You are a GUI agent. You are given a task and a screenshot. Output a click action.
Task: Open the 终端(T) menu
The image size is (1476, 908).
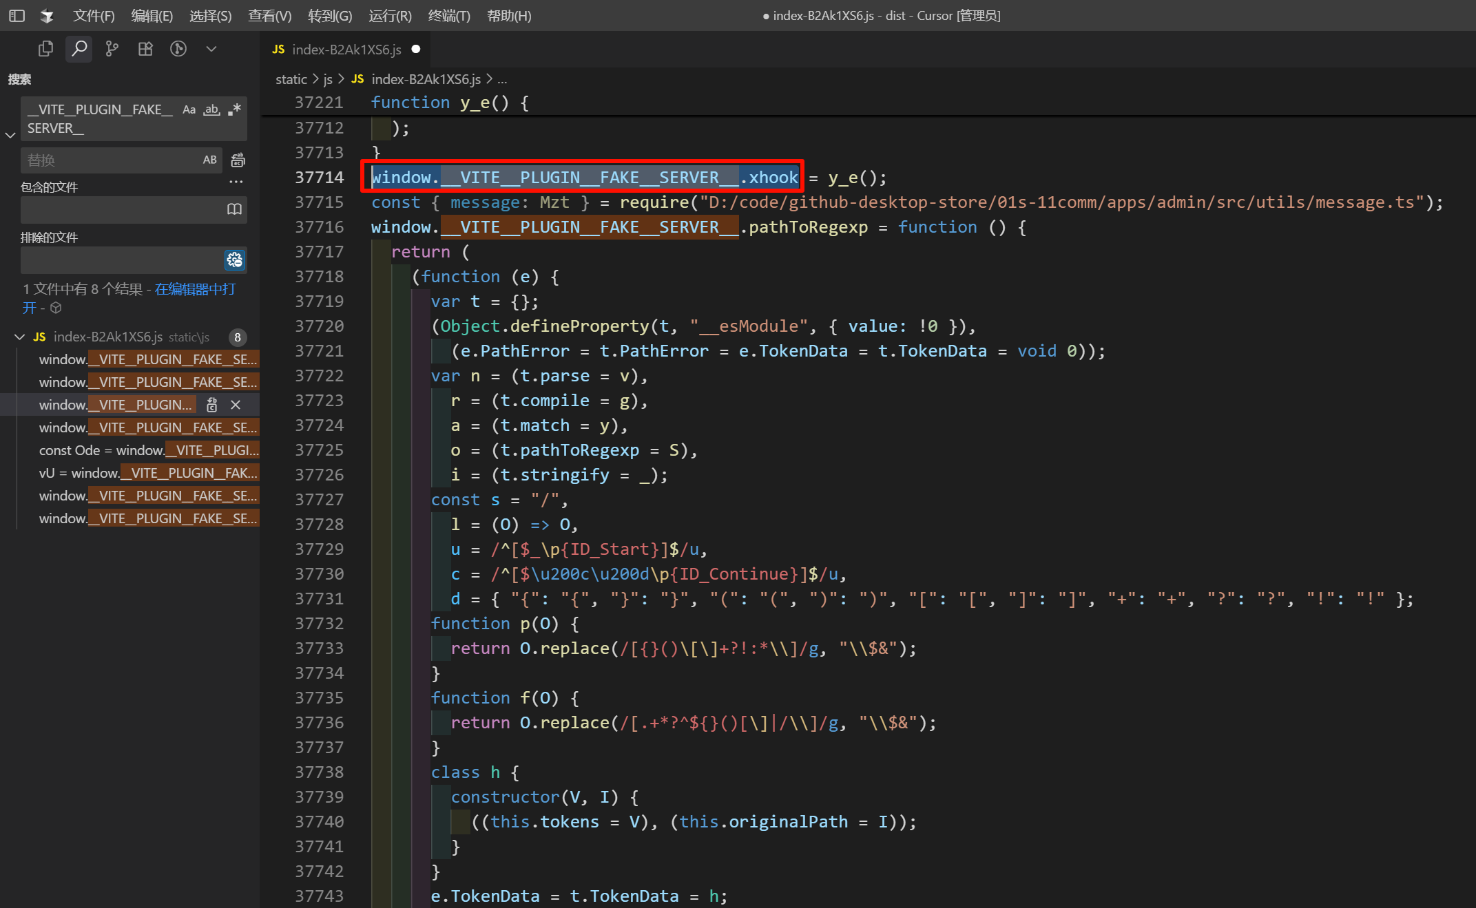coord(448,15)
